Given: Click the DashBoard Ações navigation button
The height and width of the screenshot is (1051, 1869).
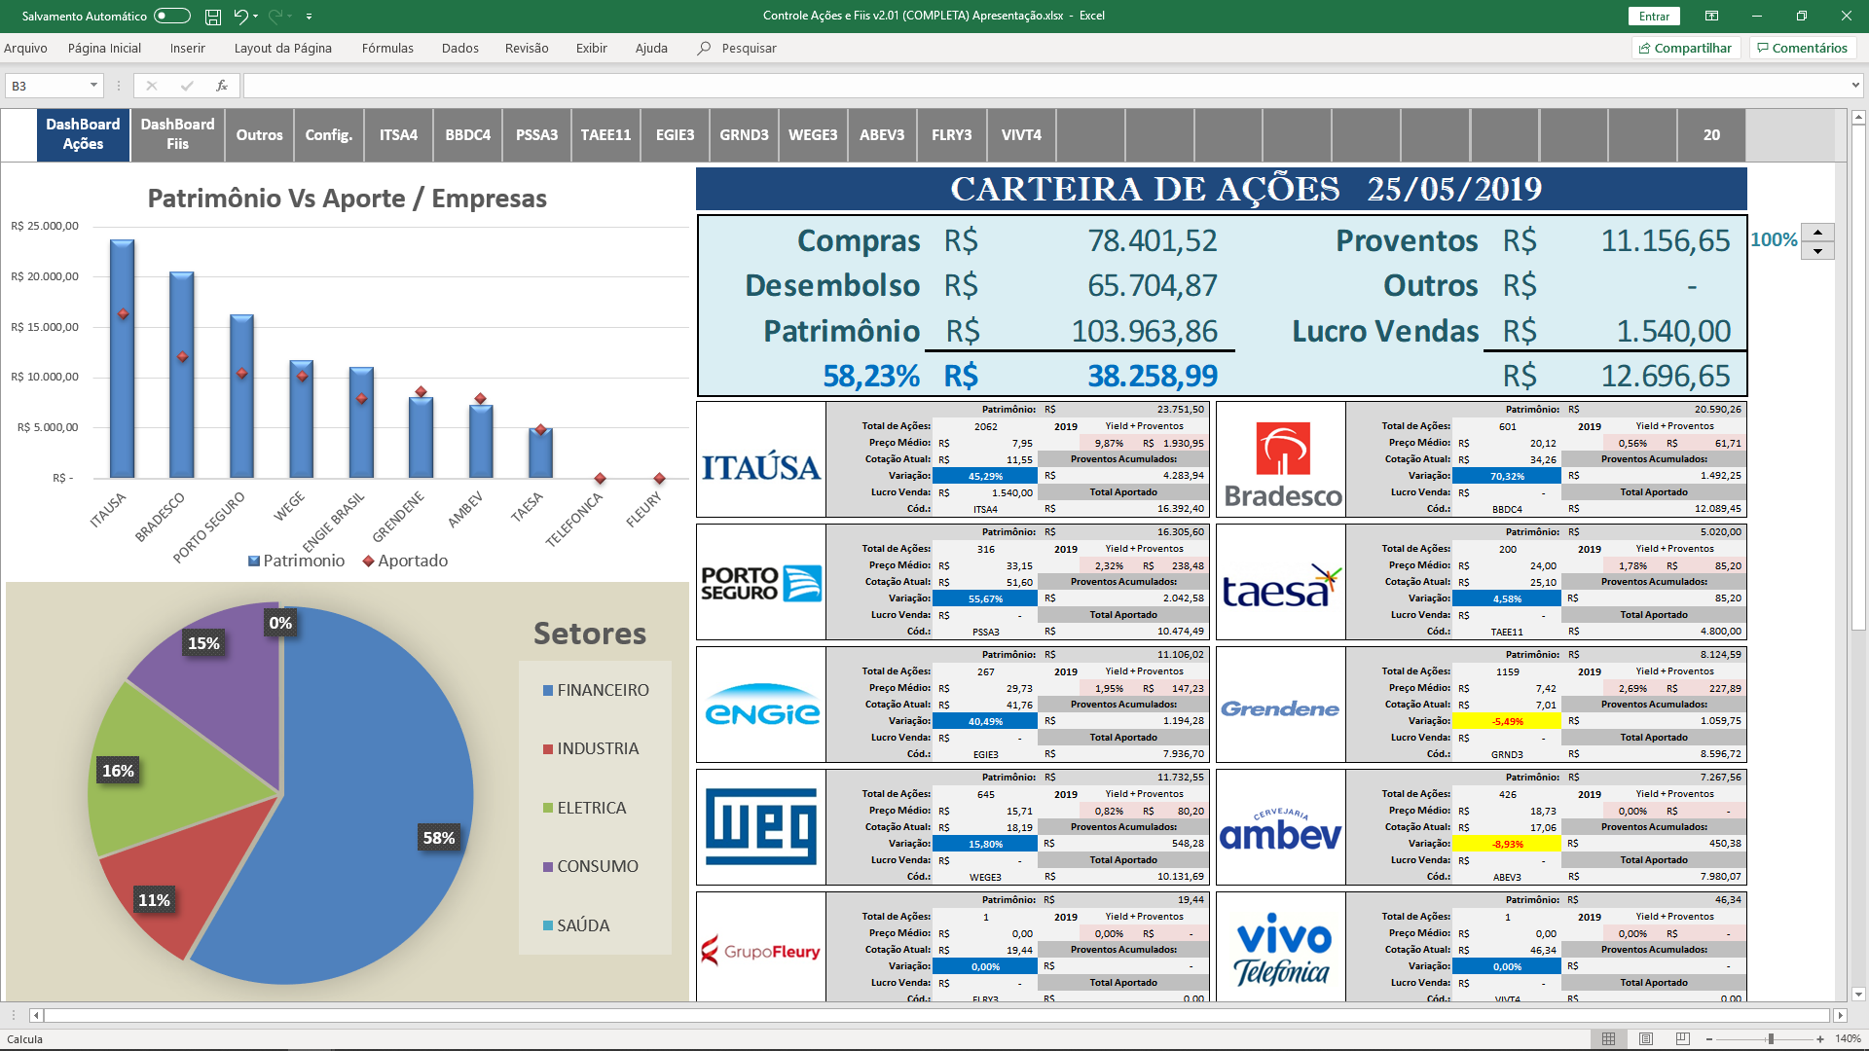Looking at the screenshot, I should pyautogui.click(x=83, y=134).
